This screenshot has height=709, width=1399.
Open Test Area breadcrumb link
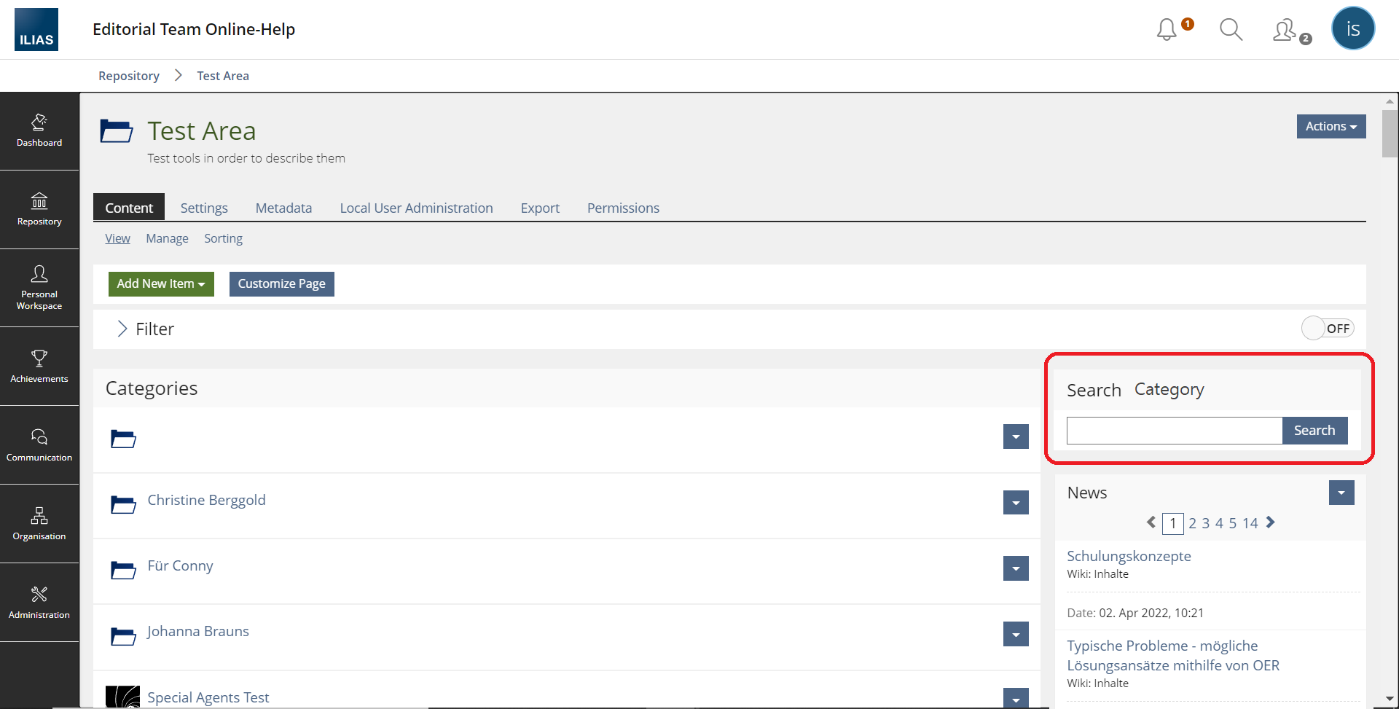[x=223, y=76]
